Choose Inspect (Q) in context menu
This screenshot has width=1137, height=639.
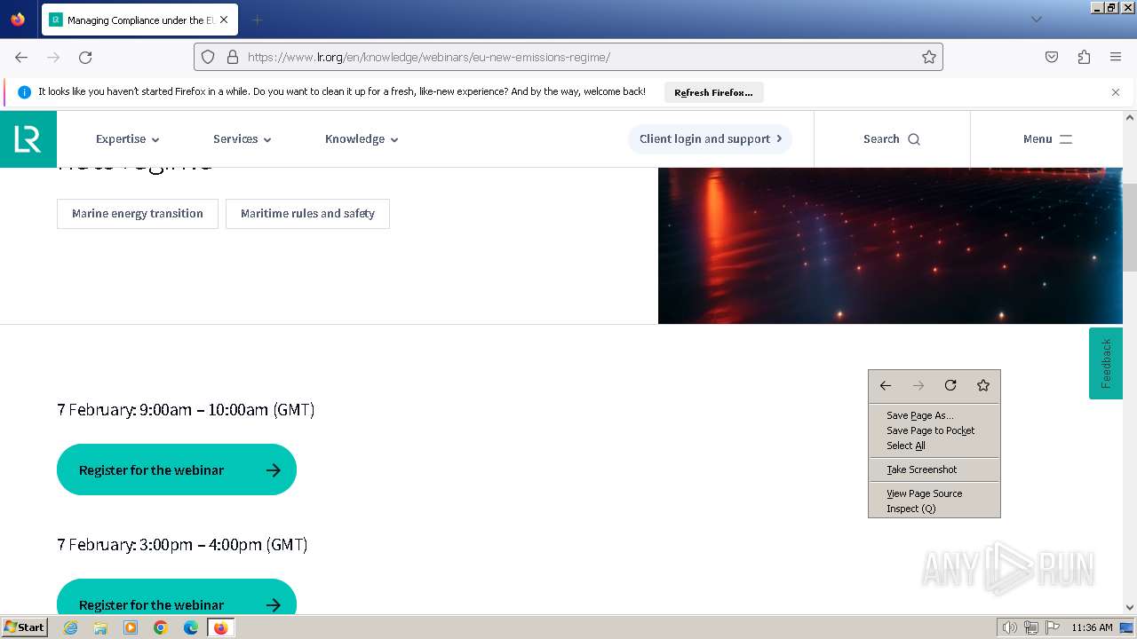point(934,509)
